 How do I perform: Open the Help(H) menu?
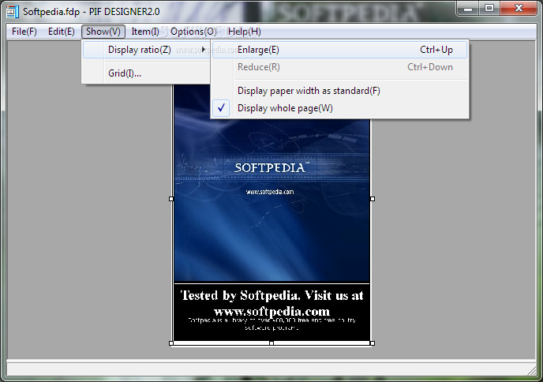[244, 32]
